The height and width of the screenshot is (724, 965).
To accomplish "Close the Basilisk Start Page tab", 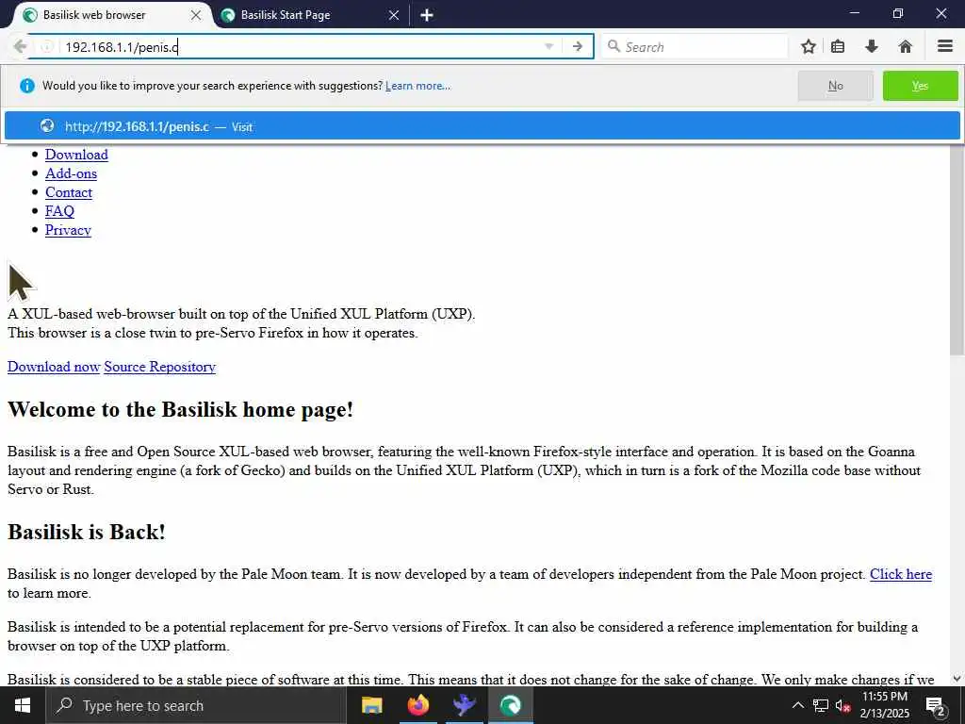I will point(394,15).
